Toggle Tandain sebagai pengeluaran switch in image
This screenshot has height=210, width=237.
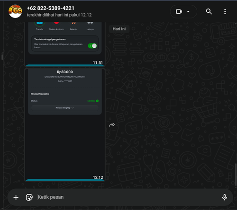point(92,46)
